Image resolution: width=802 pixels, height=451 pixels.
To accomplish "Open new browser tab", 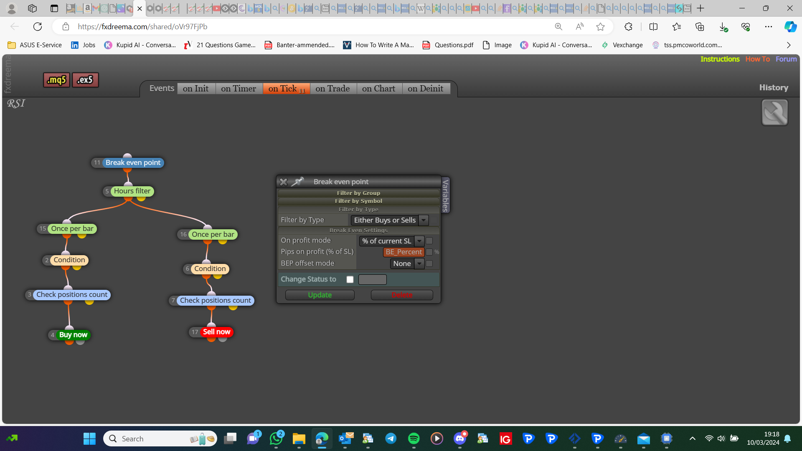I will 700,8.
